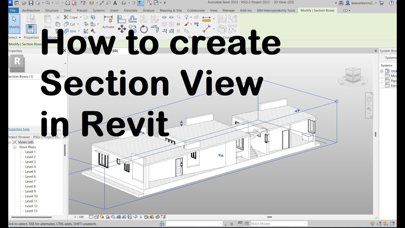The width and height of the screenshot is (405, 228).
Task: Expand the Unassigned systems node in System Browser
Action: [x=382, y=71]
